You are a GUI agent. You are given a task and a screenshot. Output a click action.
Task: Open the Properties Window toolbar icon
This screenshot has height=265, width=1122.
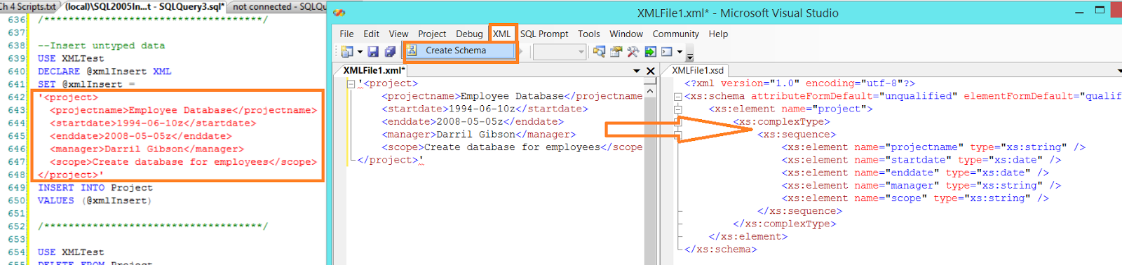click(616, 52)
